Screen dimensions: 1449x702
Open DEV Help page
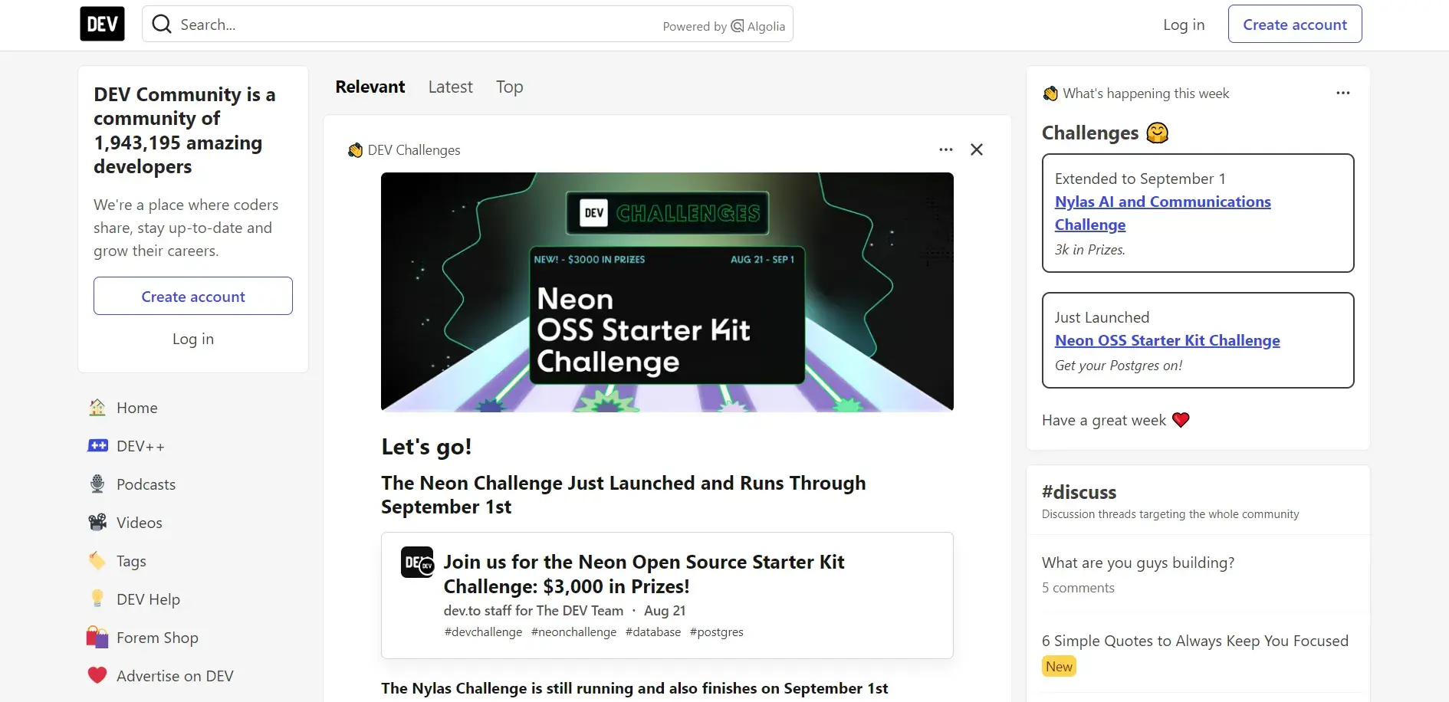tap(193, 599)
